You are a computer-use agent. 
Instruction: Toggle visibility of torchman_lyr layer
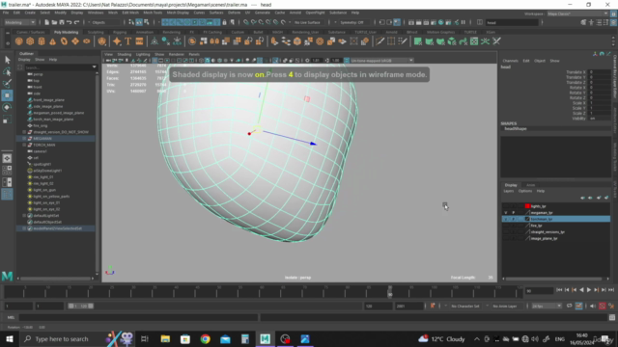(x=506, y=219)
